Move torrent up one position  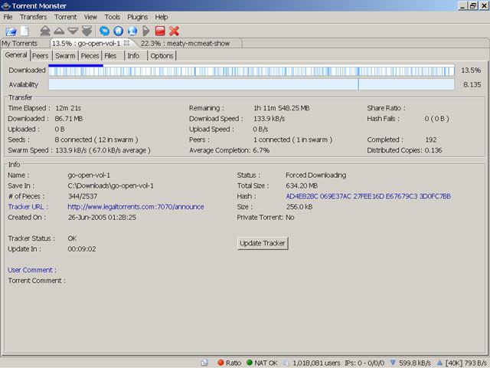click(59, 31)
